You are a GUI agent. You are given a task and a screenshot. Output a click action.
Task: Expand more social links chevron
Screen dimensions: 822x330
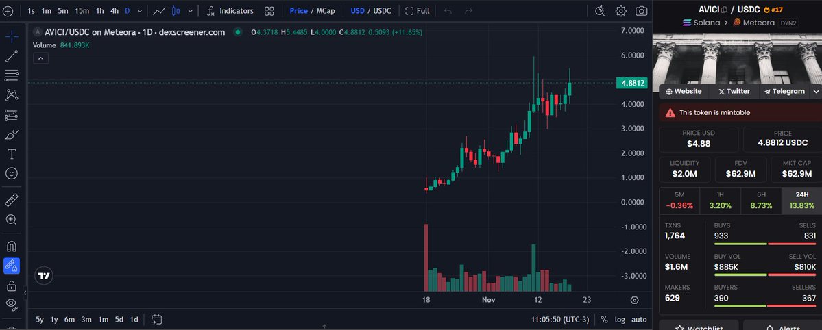click(816, 91)
